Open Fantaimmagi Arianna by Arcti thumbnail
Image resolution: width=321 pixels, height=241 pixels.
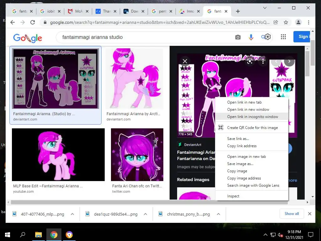[x=134, y=78]
